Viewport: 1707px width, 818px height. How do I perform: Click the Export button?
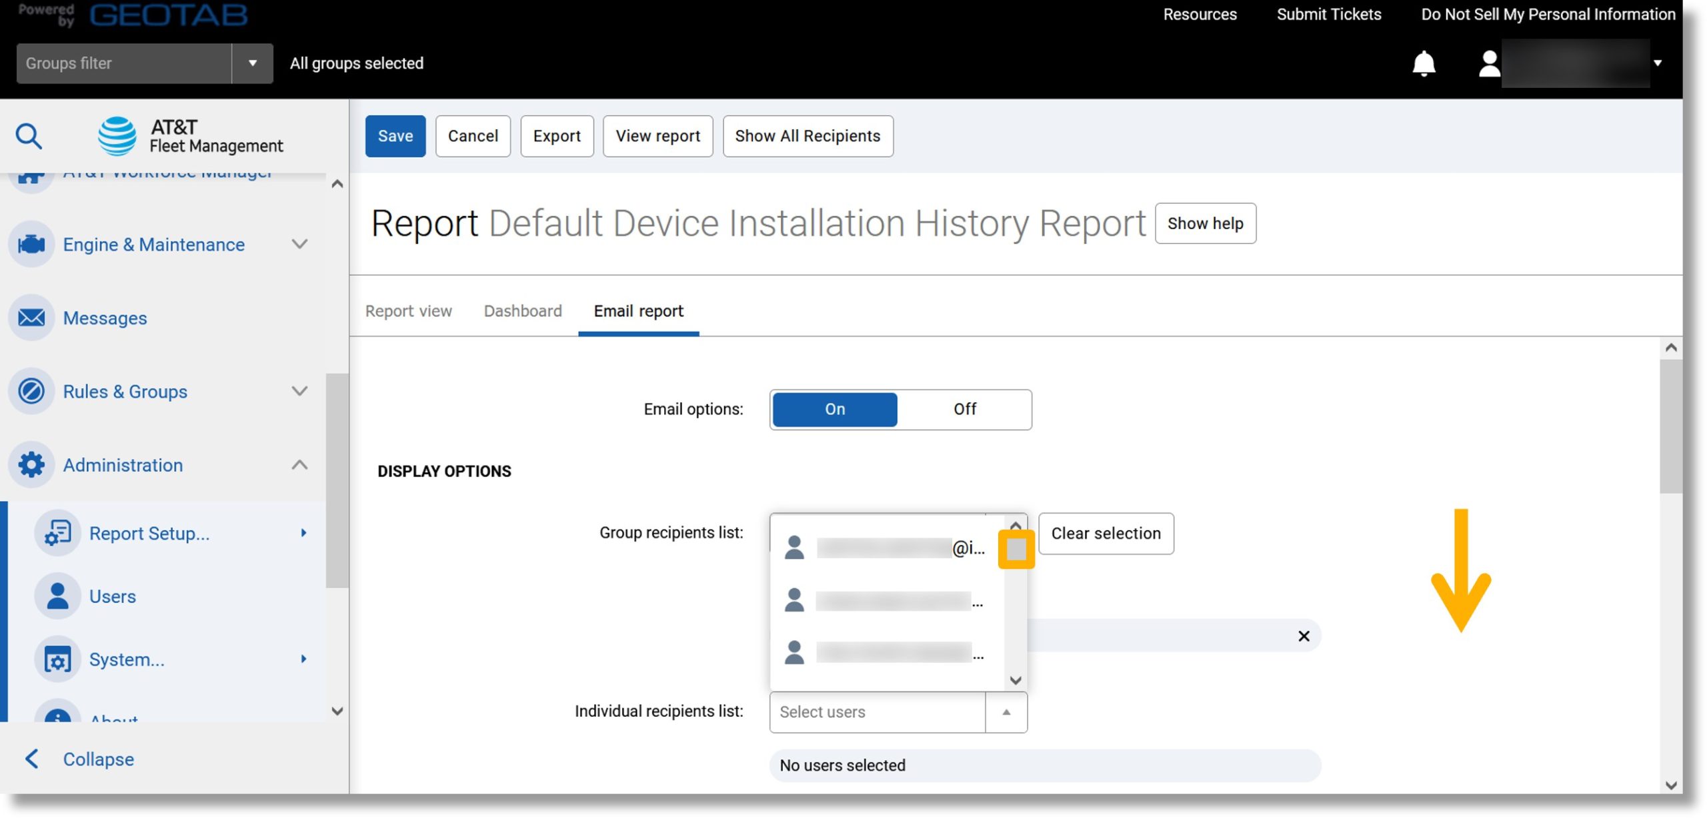[557, 136]
